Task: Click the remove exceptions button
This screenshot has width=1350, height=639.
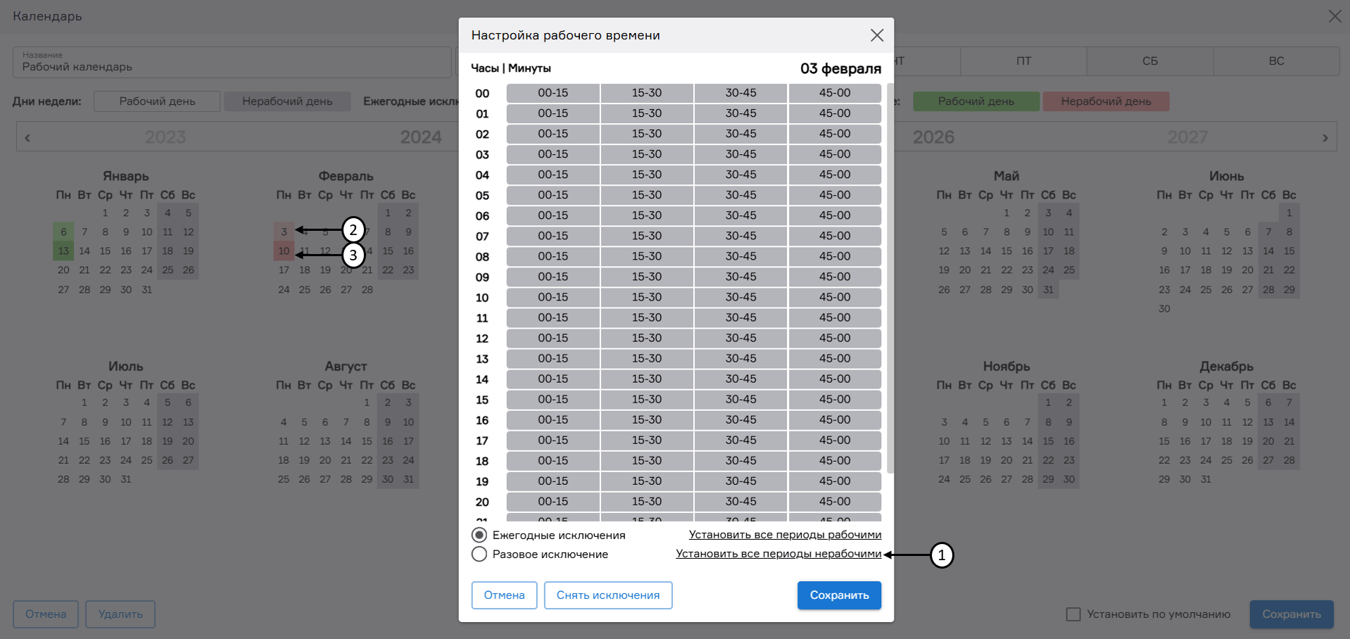Action: (607, 595)
